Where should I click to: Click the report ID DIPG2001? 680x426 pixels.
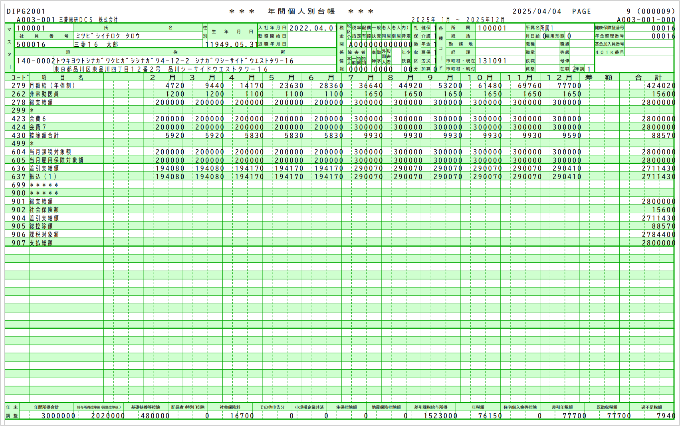[26, 12]
